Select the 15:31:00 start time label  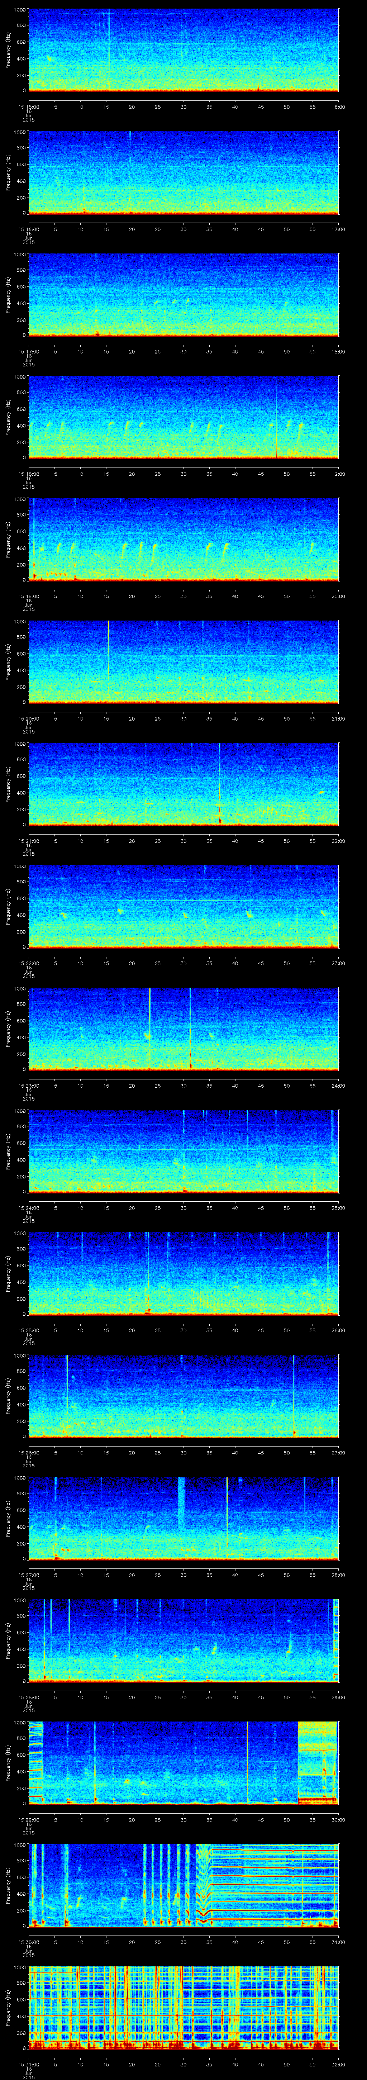coord(28,2064)
